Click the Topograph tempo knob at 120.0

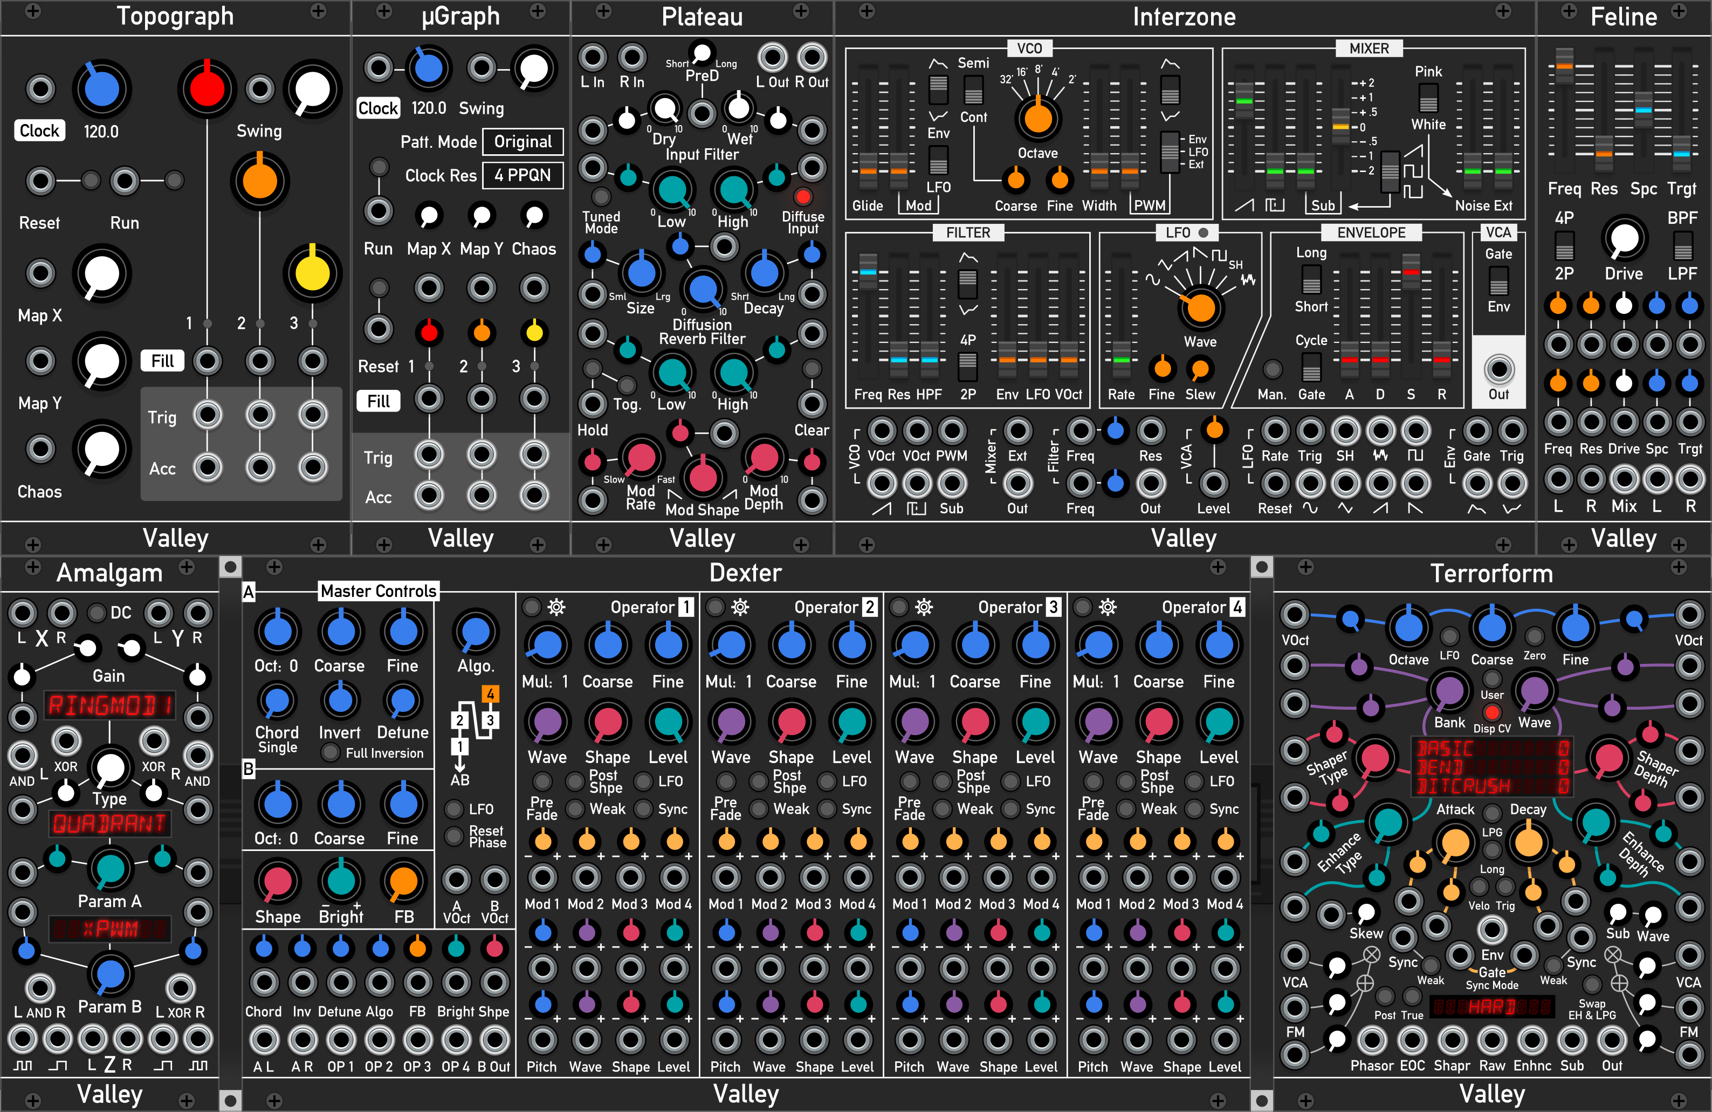click(101, 89)
